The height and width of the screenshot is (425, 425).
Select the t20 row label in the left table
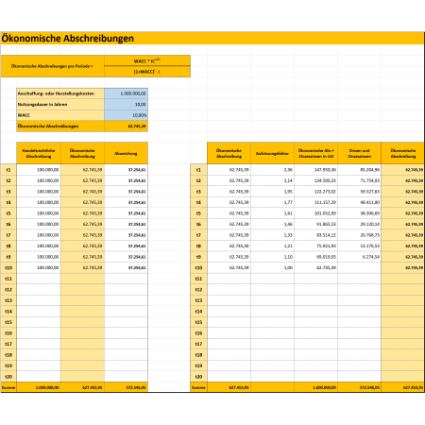click(8, 377)
